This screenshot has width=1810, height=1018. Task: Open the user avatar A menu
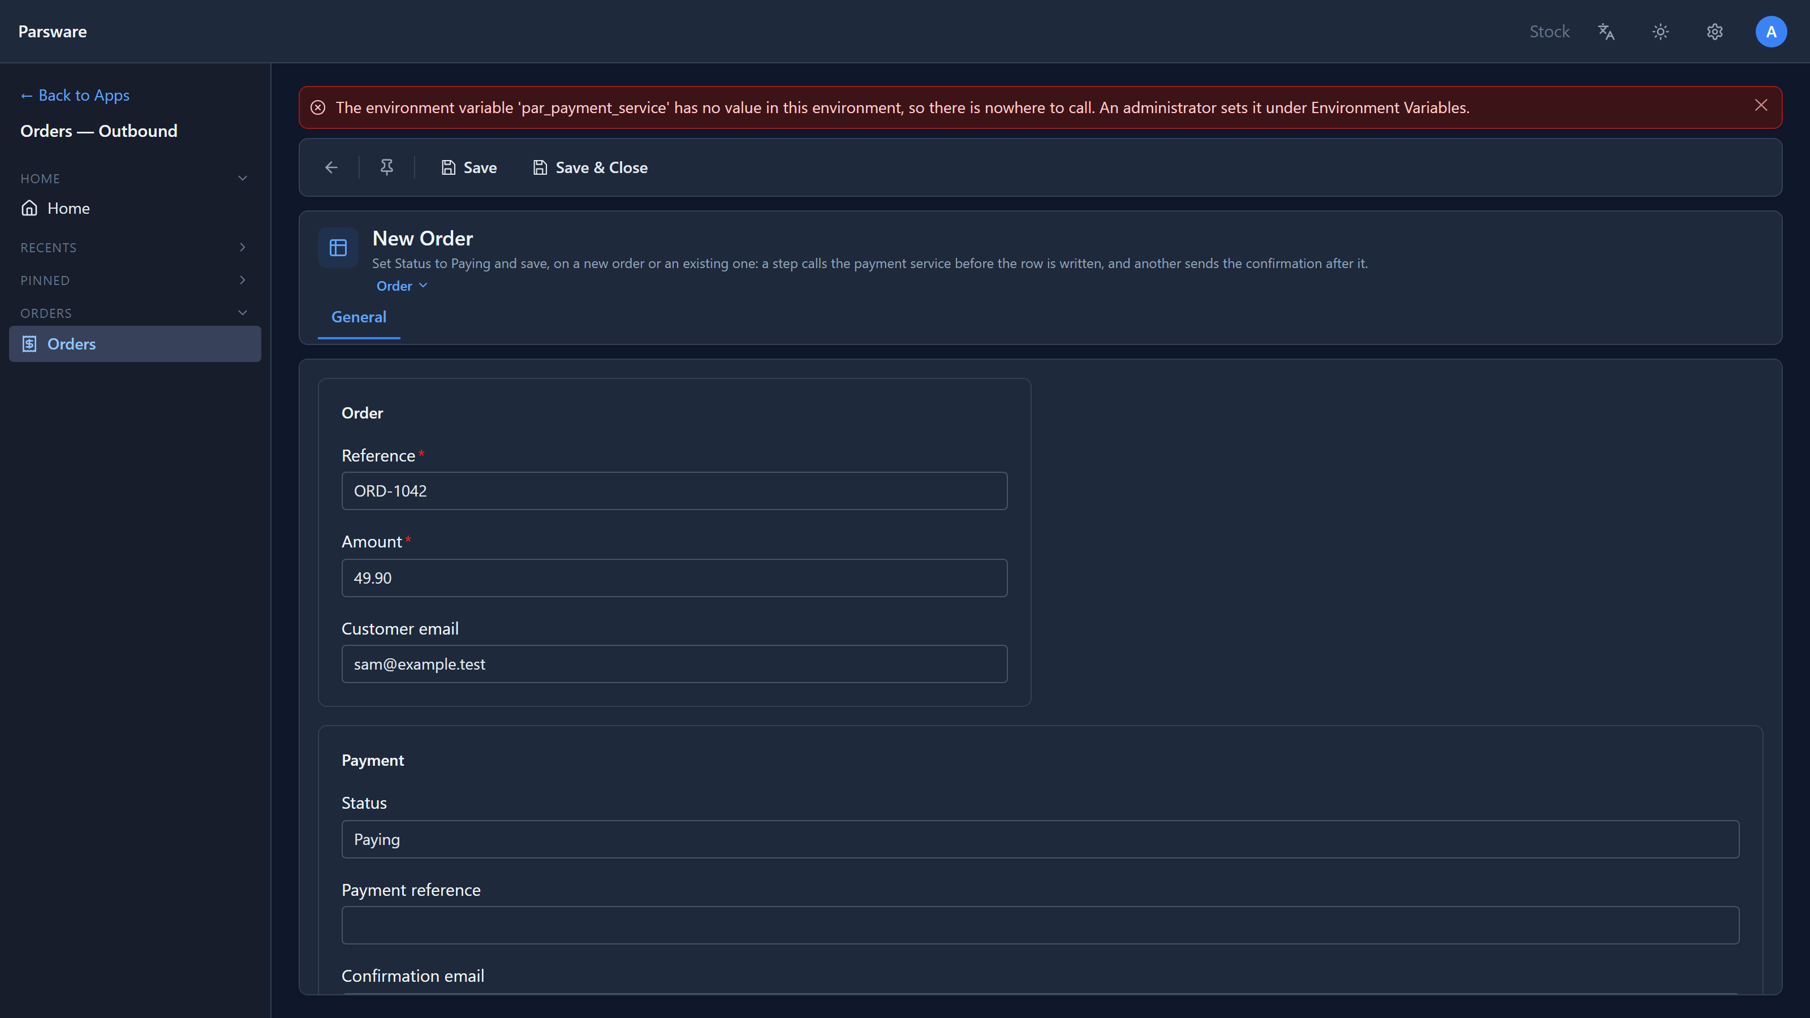click(x=1770, y=32)
